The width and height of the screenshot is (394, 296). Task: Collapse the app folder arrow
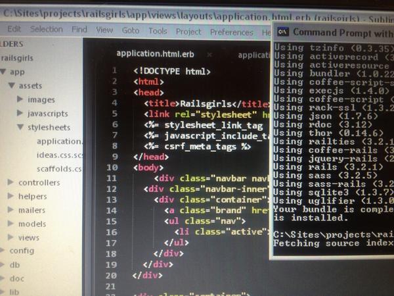pyautogui.click(x=3, y=72)
